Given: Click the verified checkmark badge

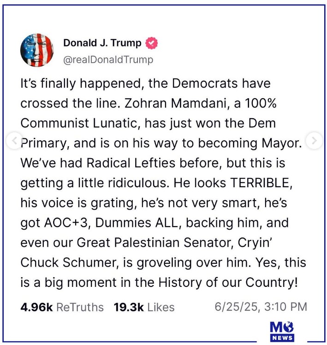Looking at the screenshot, I should [x=152, y=43].
